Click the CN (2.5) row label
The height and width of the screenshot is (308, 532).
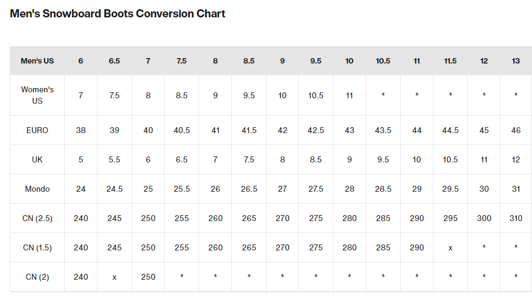coord(38,218)
